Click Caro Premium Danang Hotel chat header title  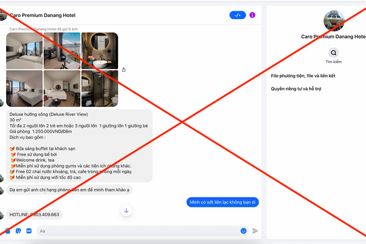point(43,16)
